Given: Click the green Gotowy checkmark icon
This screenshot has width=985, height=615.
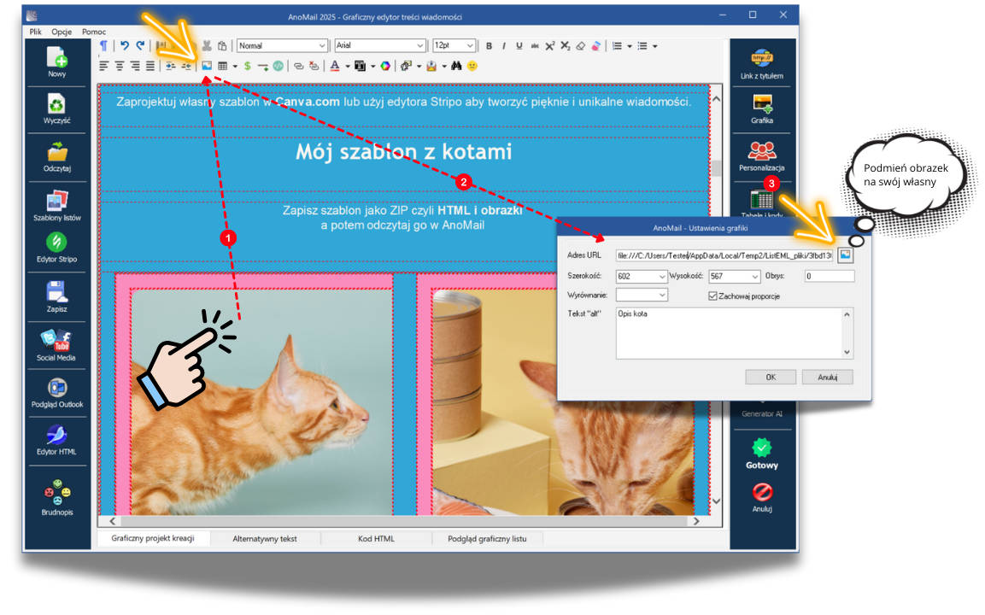Looking at the screenshot, I should [761, 448].
